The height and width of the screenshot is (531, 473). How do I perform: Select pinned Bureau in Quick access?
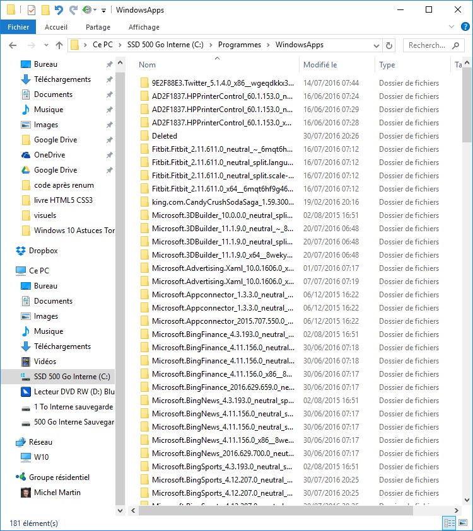coord(45,64)
